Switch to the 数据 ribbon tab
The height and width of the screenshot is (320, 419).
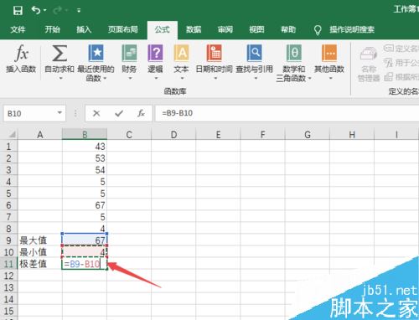pos(194,29)
